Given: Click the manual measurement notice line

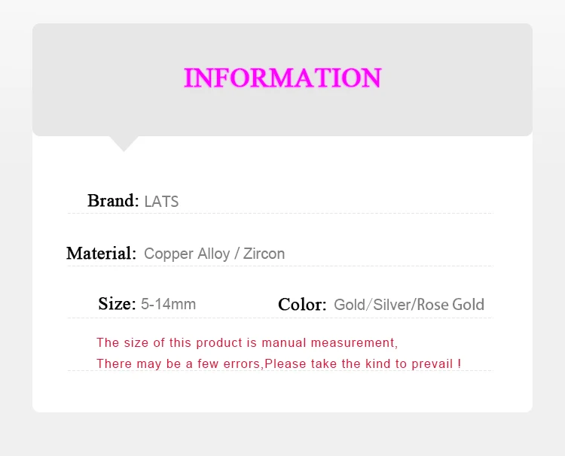Looking at the screenshot, I should (247, 342).
